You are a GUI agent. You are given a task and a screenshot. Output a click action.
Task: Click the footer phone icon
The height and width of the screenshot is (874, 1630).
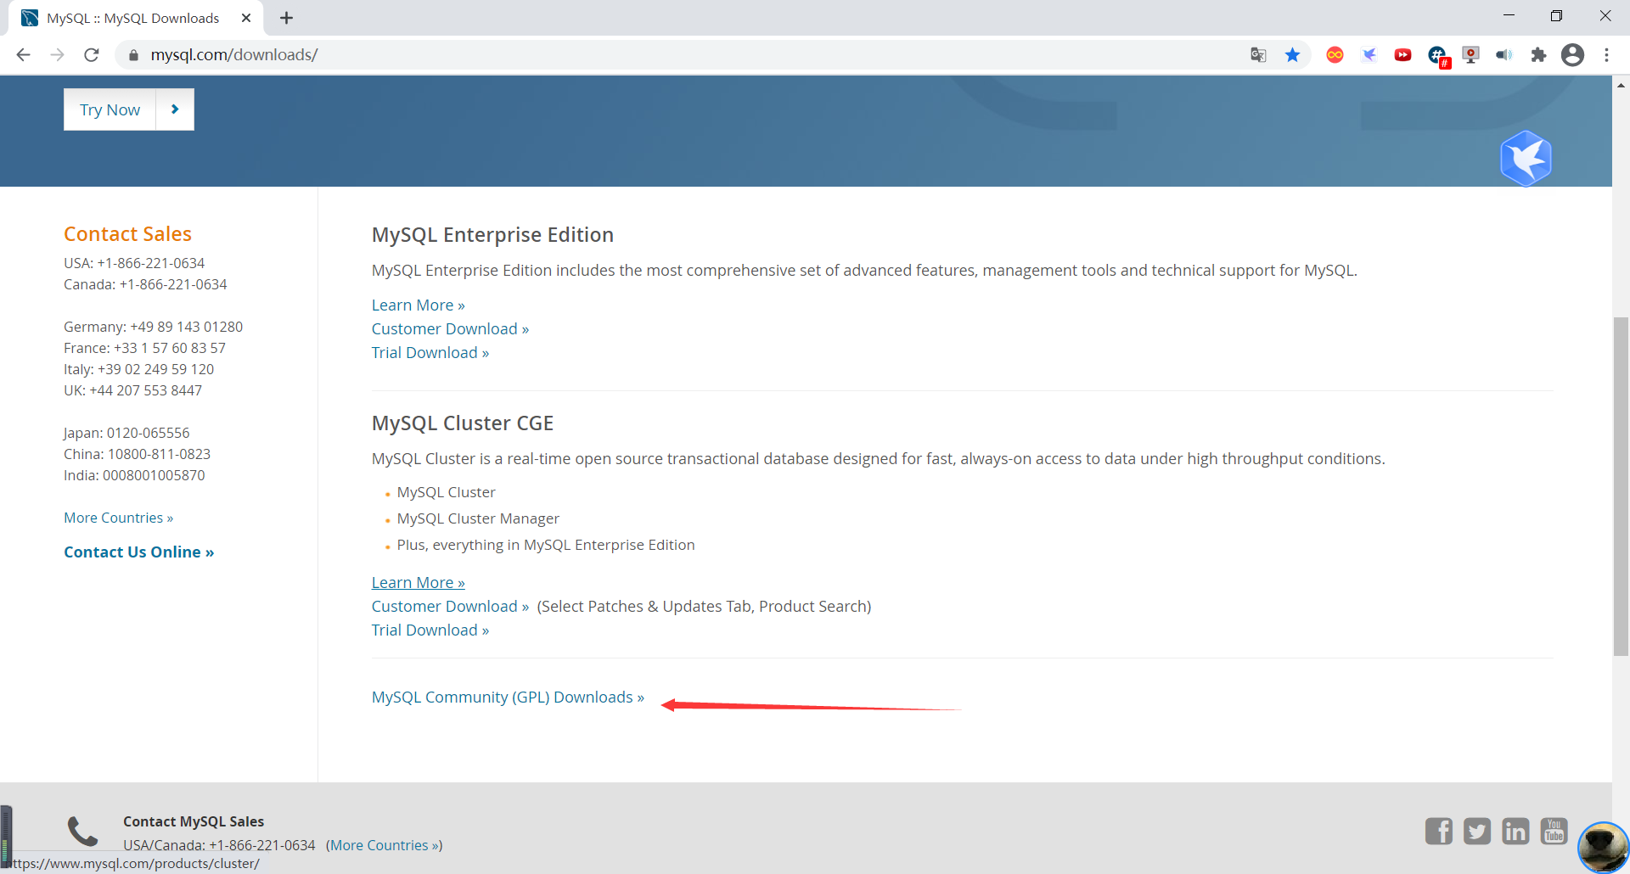coord(83,832)
